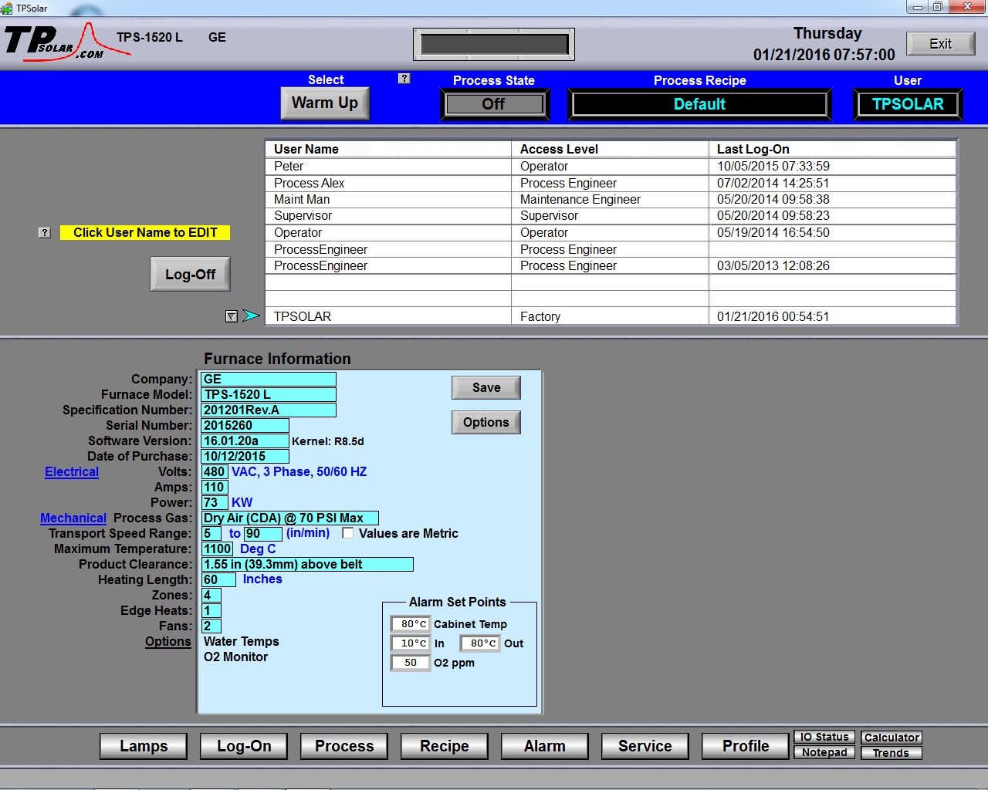Click Maximum Temperature field 1100
The height and width of the screenshot is (790, 988).
tap(217, 549)
